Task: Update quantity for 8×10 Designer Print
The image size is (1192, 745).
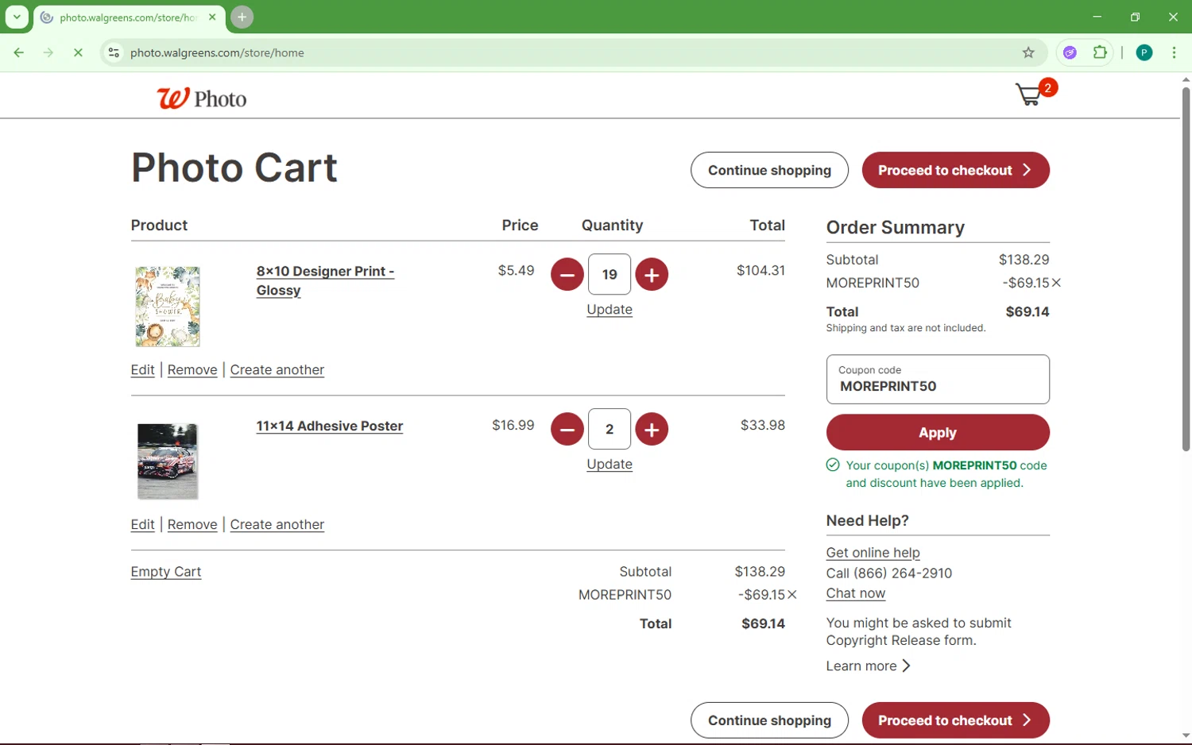Action: (x=610, y=310)
